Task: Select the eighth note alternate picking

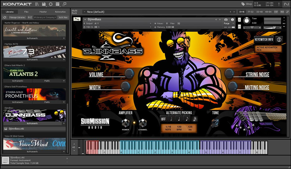Action: [x=187, y=119]
